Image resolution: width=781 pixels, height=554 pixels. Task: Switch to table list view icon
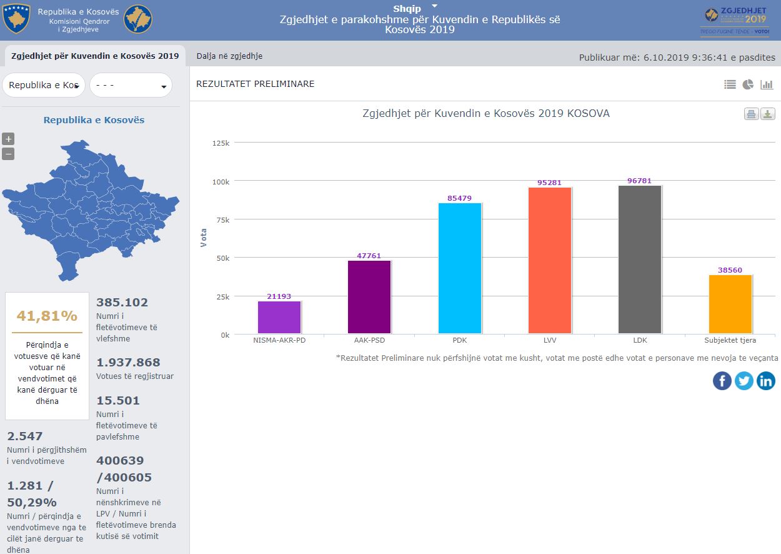tap(730, 84)
